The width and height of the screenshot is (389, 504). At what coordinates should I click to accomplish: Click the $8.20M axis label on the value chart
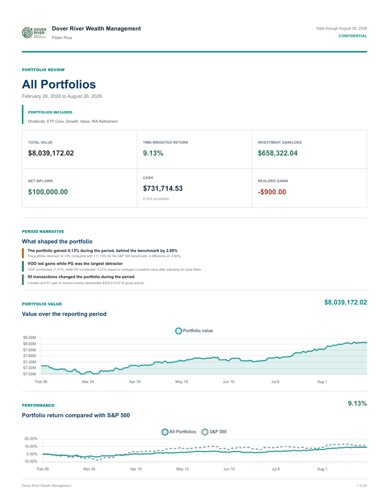[x=29, y=338]
